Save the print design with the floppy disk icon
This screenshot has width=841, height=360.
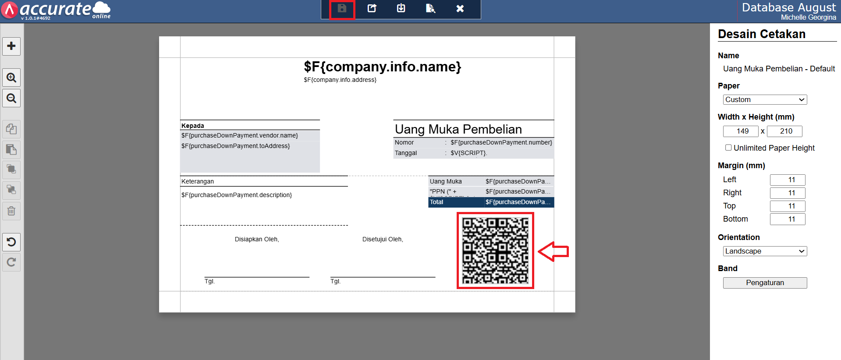click(342, 9)
